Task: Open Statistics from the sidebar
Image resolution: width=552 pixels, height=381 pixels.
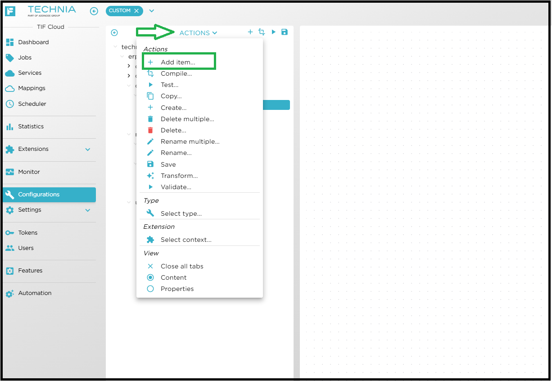Action: (x=31, y=127)
